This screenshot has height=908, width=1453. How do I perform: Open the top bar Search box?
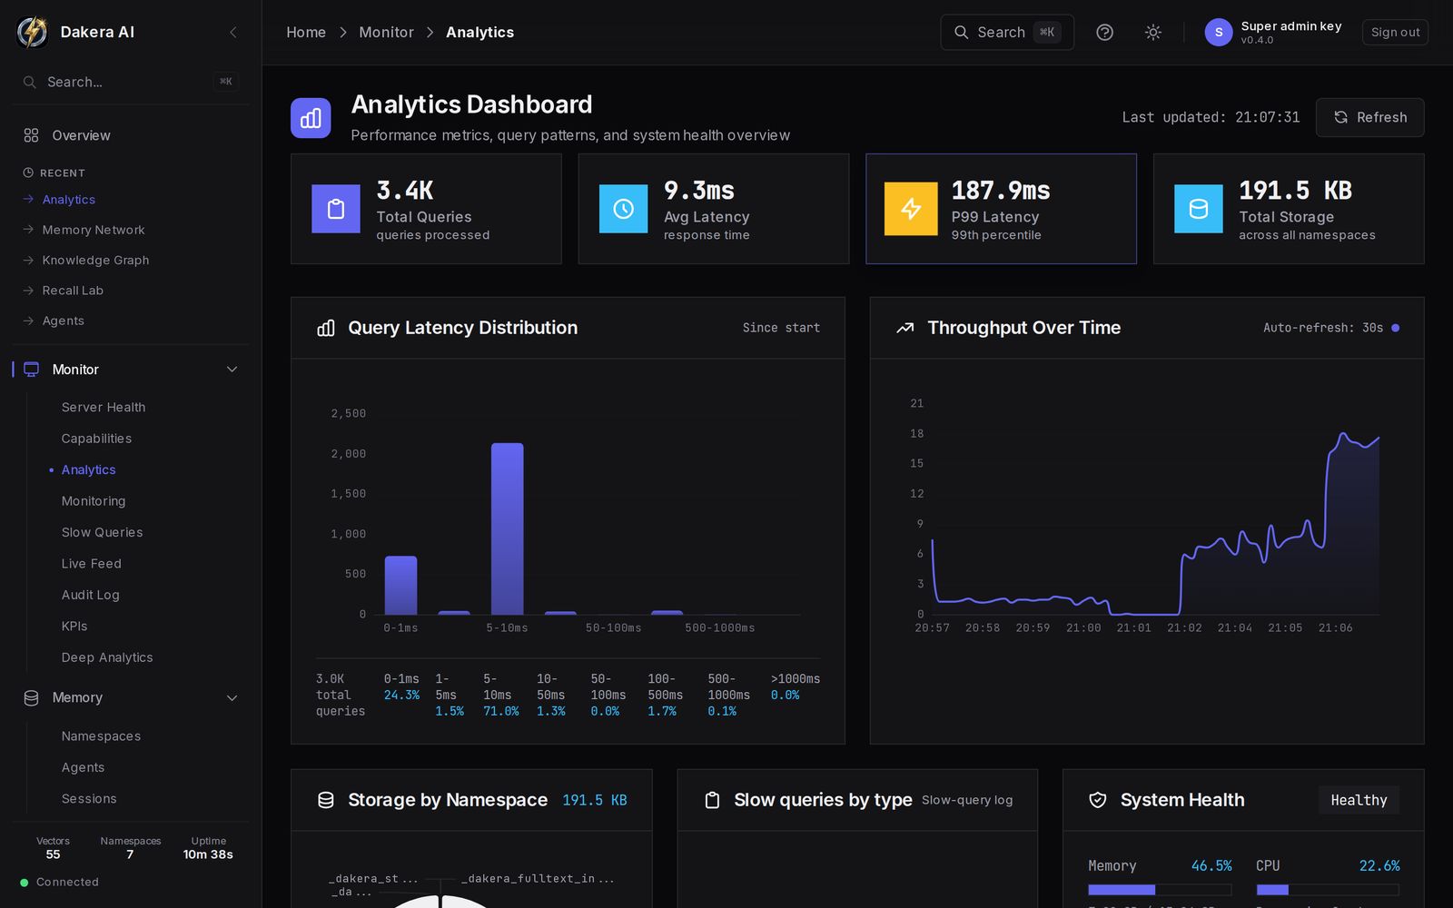(x=1007, y=32)
